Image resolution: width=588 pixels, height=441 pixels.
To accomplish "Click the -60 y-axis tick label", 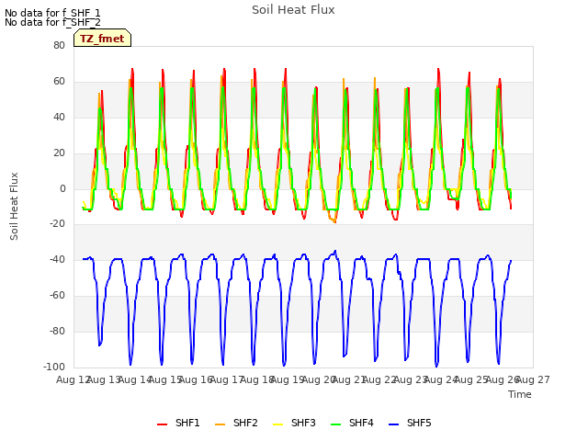I will 57,296.
